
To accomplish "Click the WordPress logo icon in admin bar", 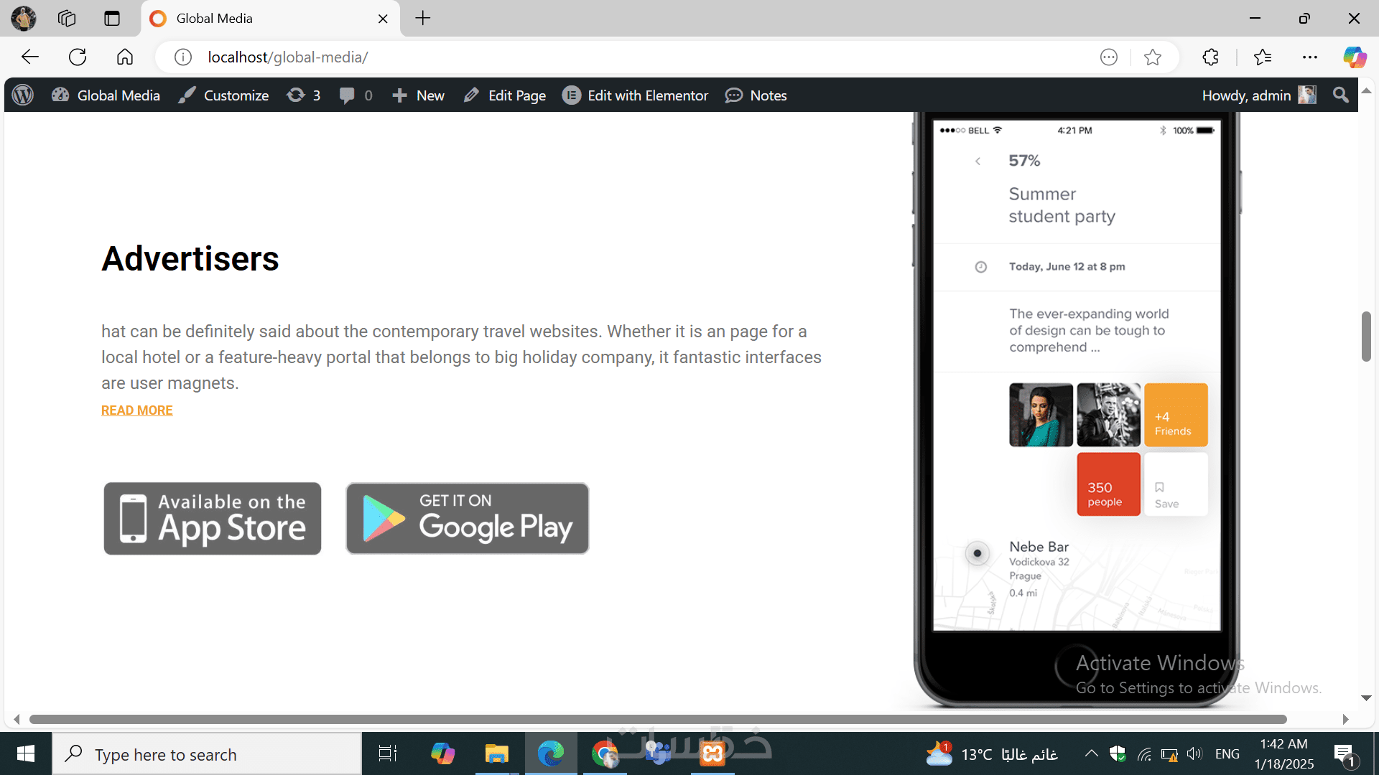I will (23, 95).
